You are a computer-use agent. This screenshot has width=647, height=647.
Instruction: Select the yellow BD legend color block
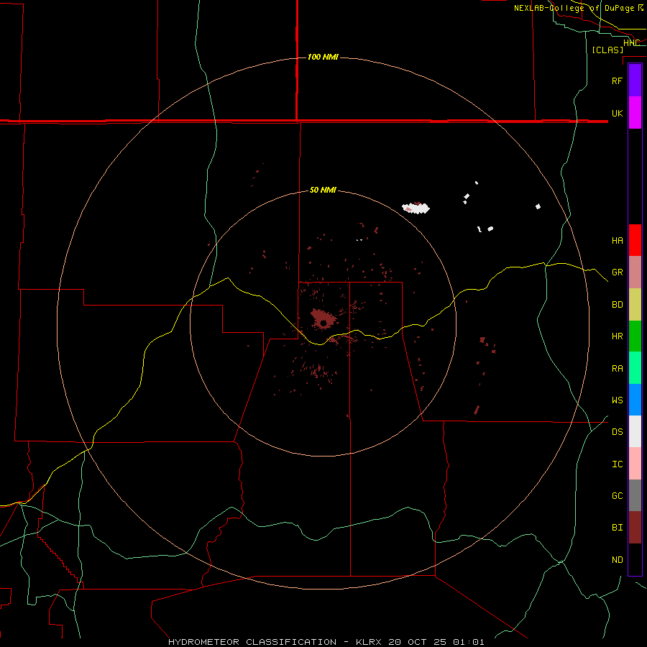pos(635,305)
